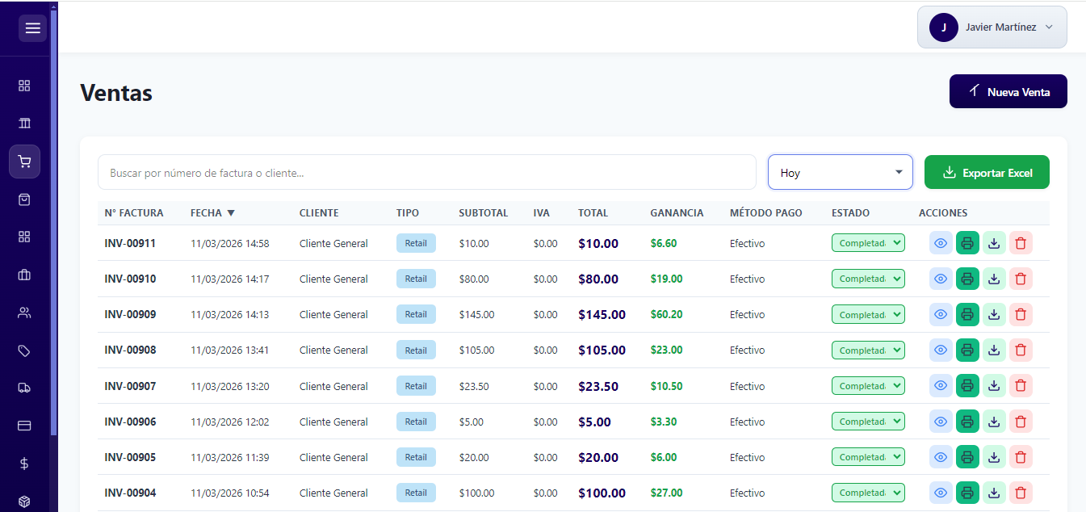Delete invoice INV-00907
Viewport: 1086px width, 512px height.
click(1021, 386)
